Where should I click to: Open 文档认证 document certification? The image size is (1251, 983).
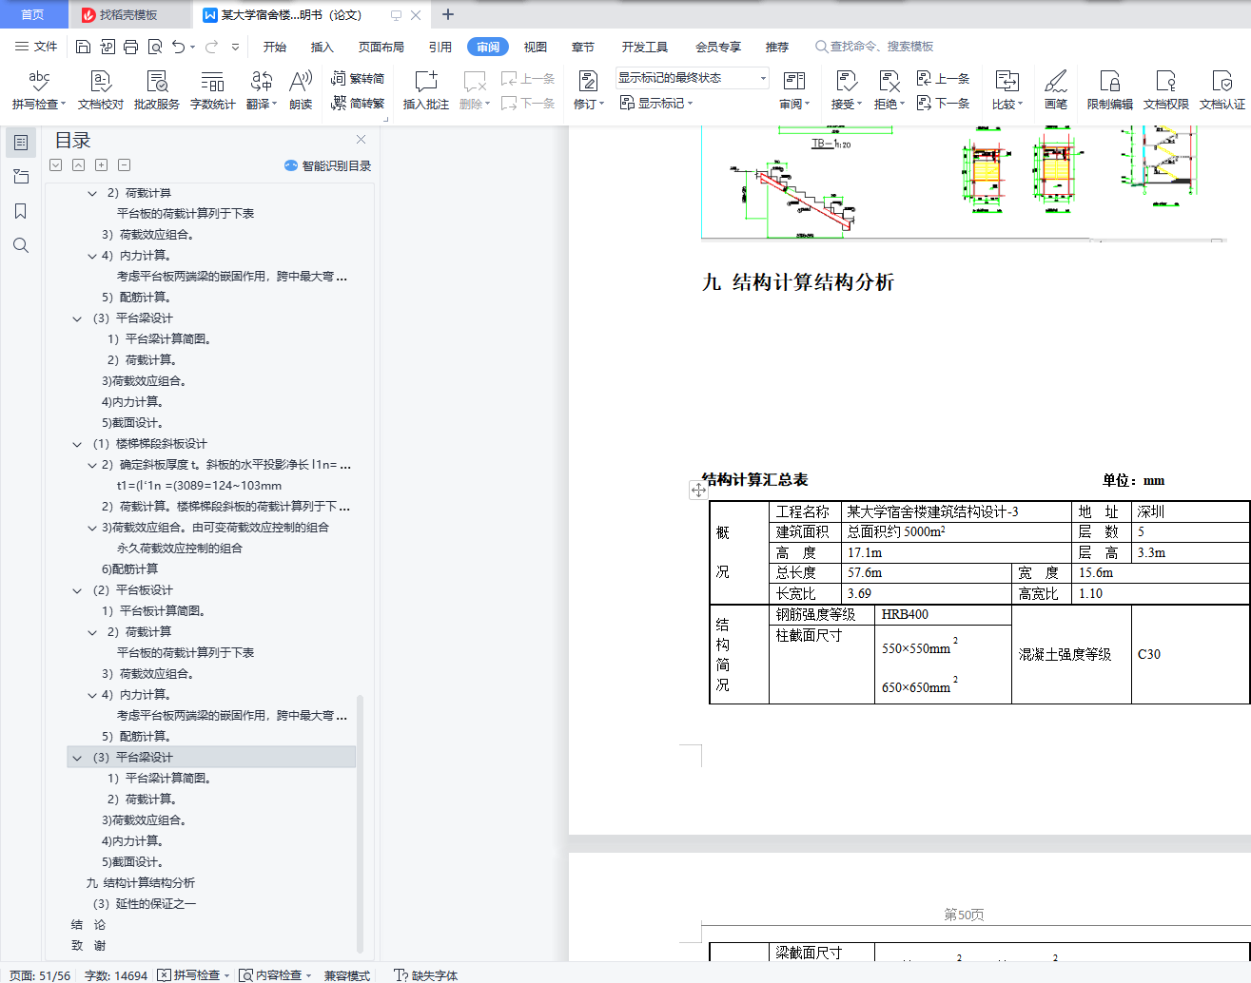click(x=1222, y=90)
